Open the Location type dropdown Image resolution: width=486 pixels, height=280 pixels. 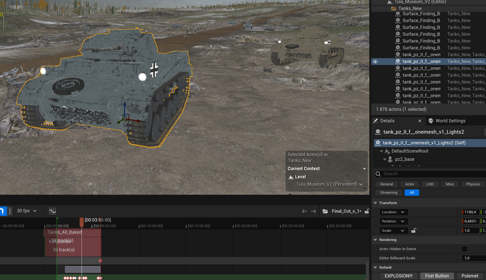(x=393, y=212)
